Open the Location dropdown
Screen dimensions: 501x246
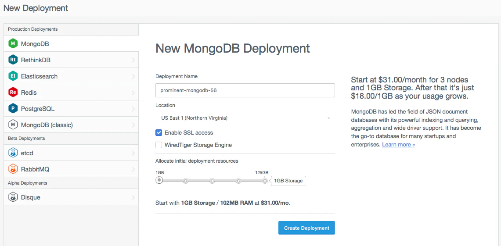tap(245, 118)
